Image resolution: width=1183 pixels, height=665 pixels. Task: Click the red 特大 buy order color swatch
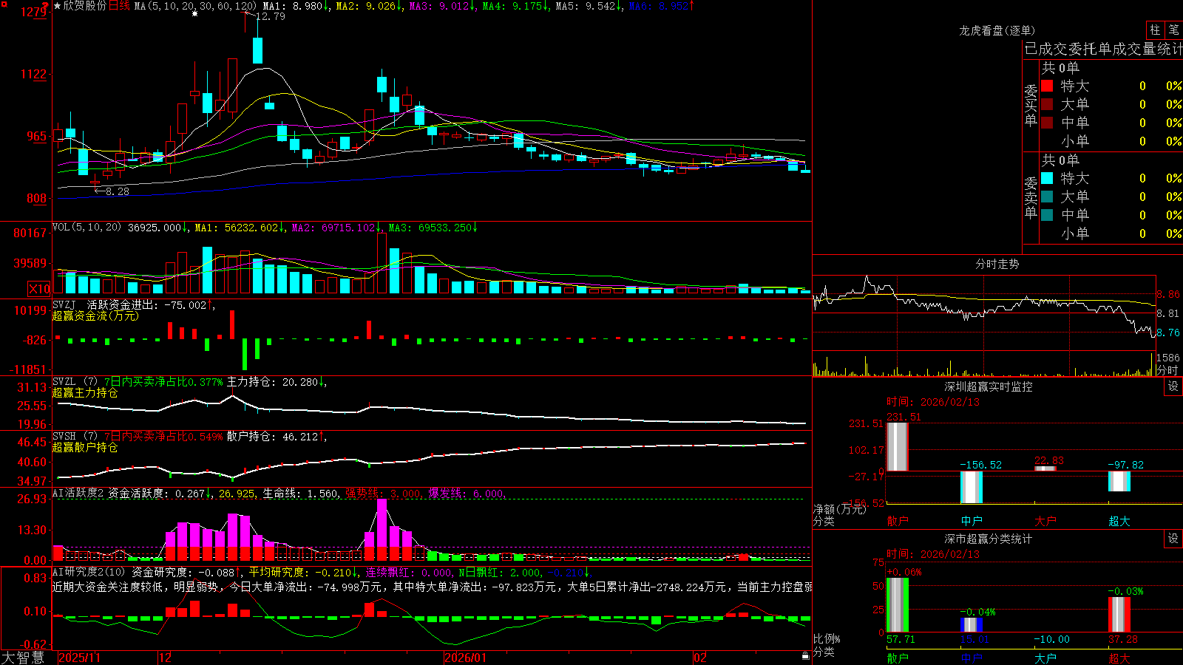coord(1047,86)
